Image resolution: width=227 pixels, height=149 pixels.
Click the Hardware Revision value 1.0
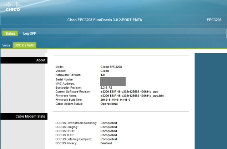[x=102, y=75]
